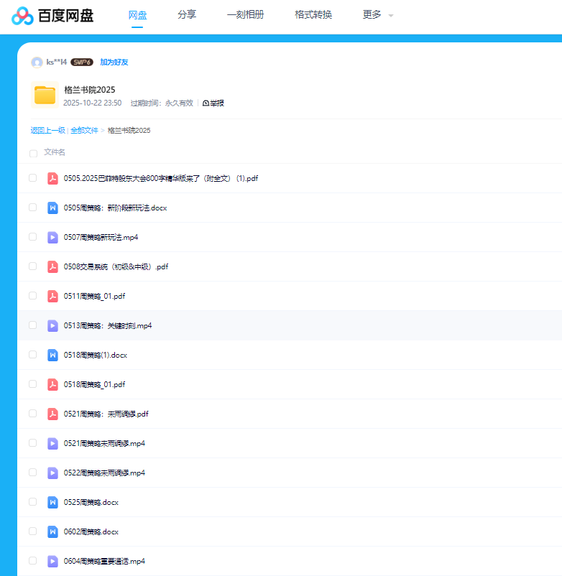Click video icon of 0521周策略未雨绸缪.mp4
The image size is (562, 576).
click(52, 443)
